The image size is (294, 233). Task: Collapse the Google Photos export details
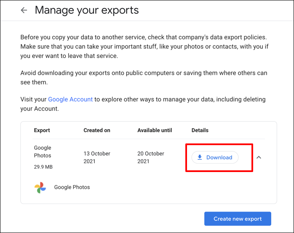pyautogui.click(x=259, y=157)
